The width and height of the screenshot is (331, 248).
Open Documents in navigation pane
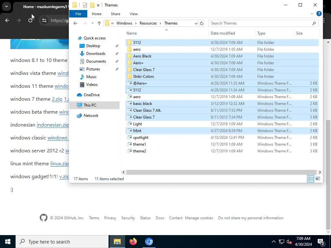(x=96, y=61)
